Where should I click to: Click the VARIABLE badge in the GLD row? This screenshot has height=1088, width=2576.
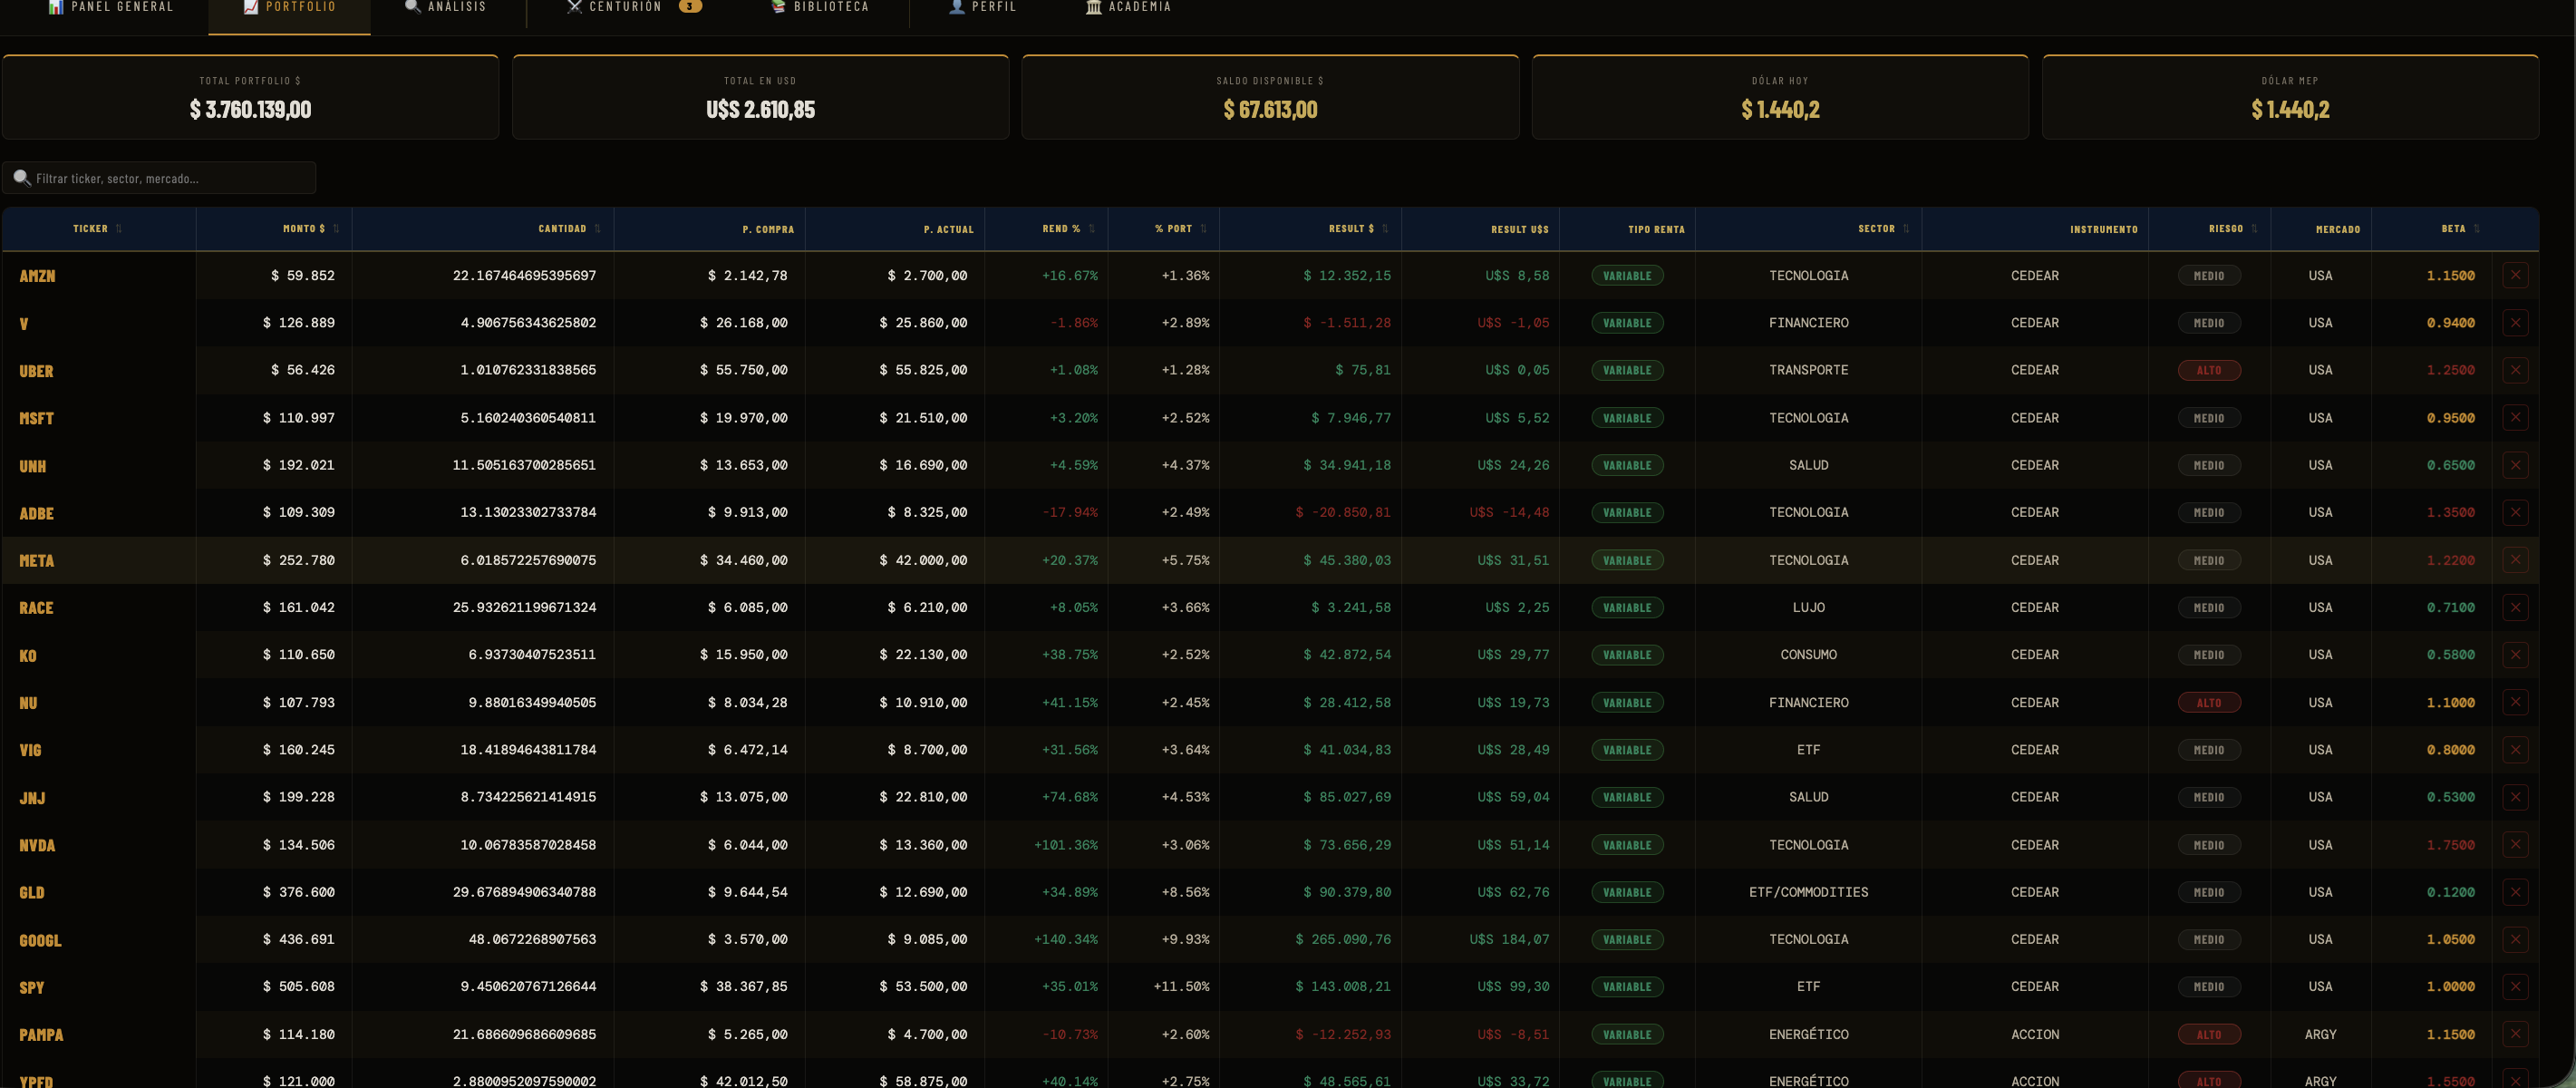1627,892
